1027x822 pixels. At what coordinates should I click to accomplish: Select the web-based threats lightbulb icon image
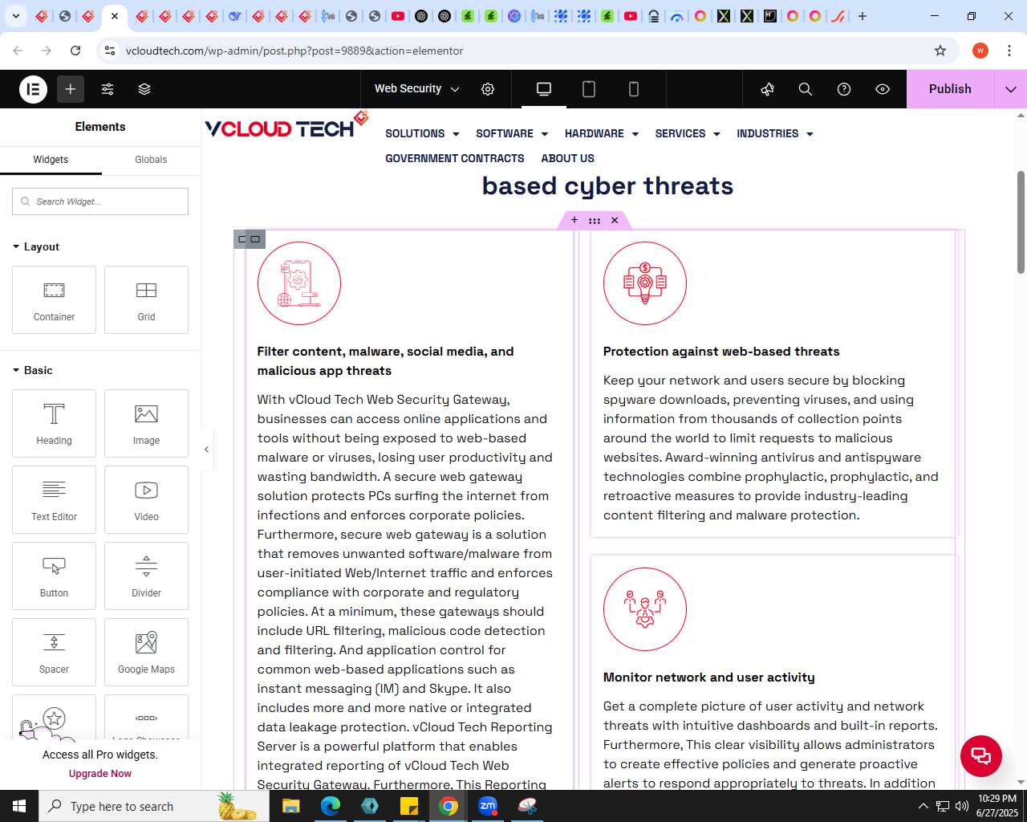645,283
